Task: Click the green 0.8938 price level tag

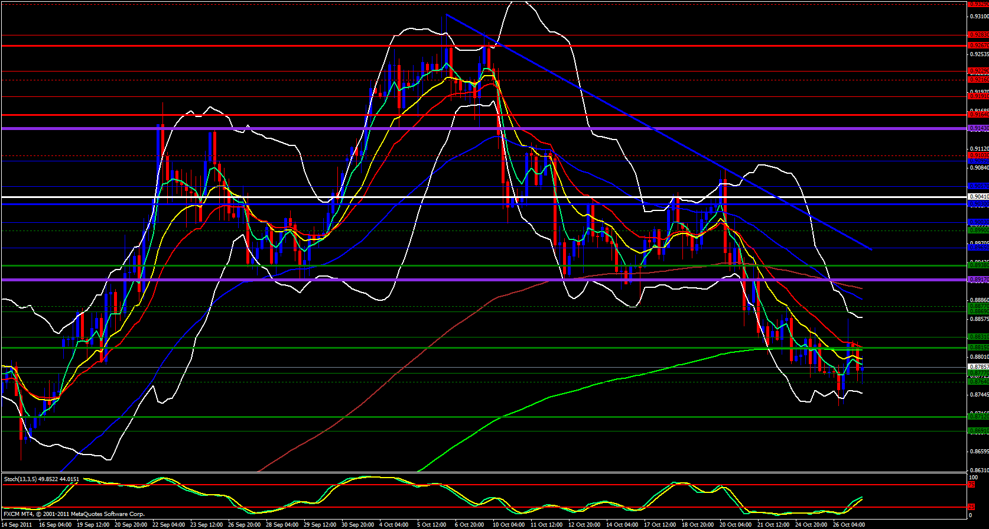Action: pyautogui.click(x=978, y=265)
